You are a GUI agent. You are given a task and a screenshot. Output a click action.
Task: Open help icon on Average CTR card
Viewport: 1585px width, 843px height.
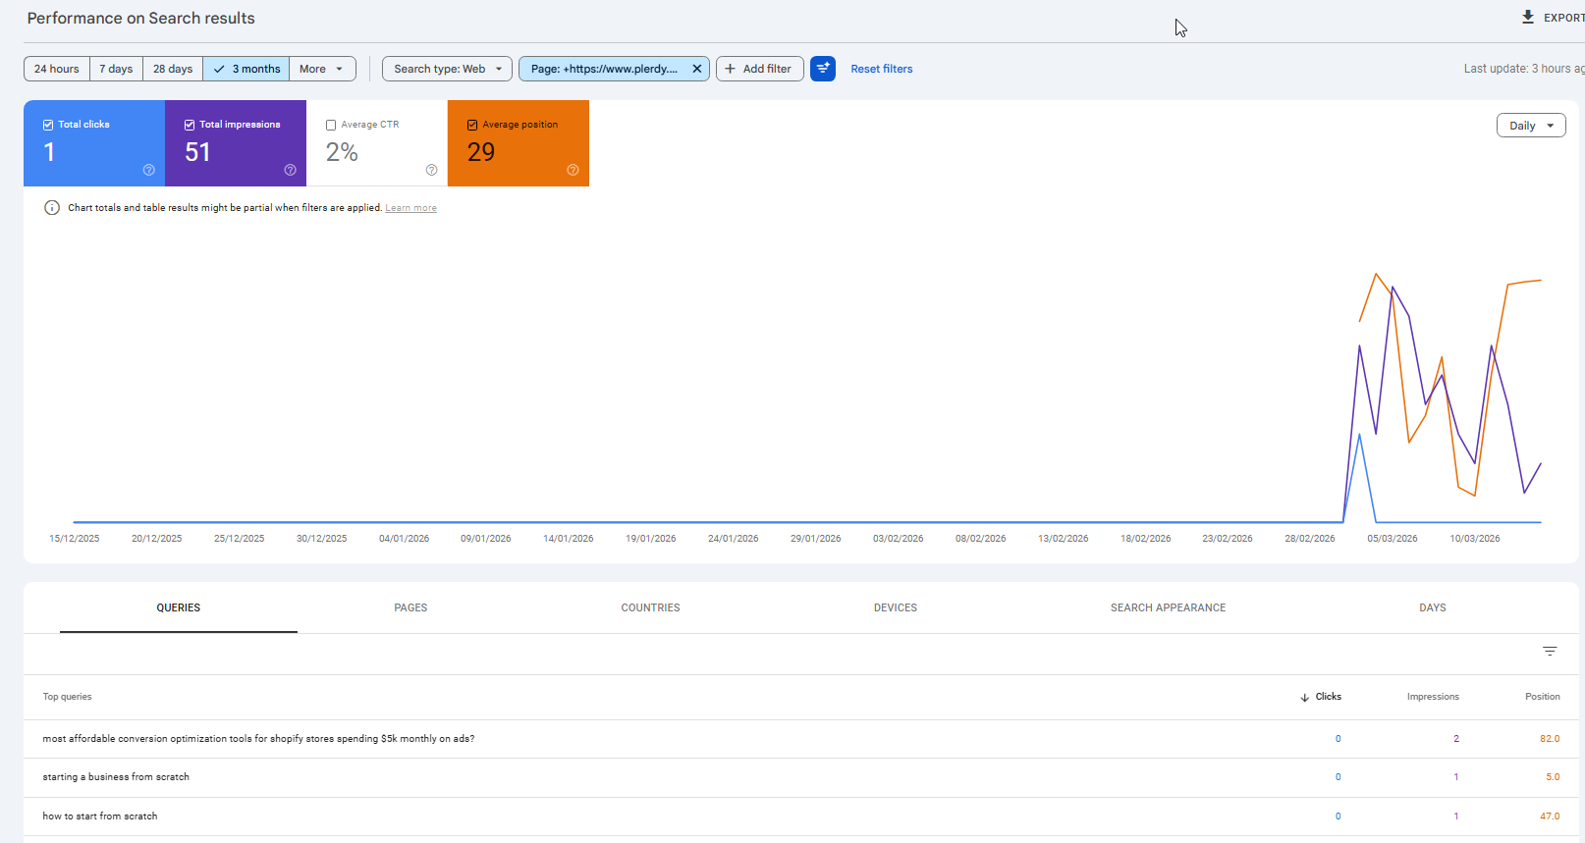(x=432, y=170)
